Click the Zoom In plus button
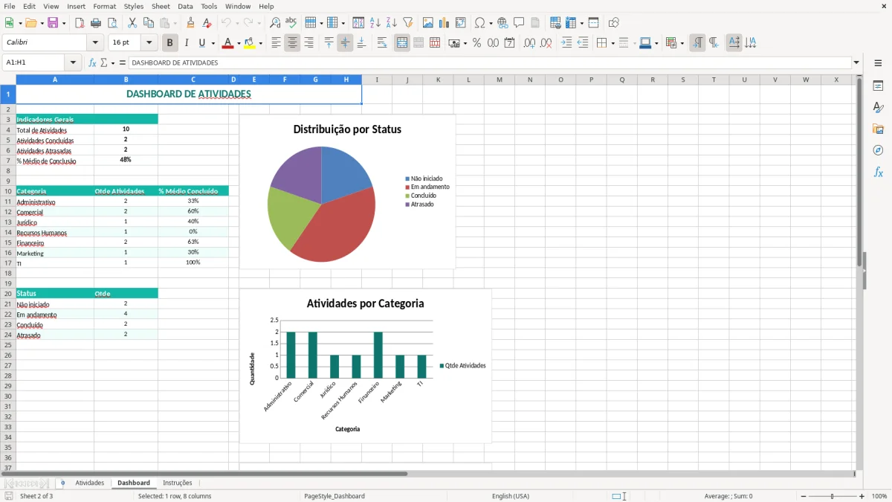This screenshot has height=502, width=892. pos(862,496)
